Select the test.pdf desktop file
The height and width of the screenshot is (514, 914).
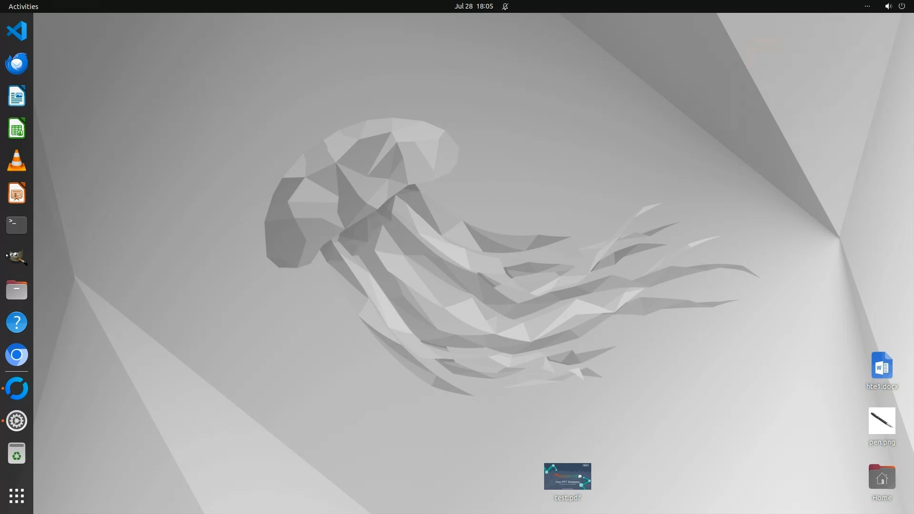click(x=567, y=477)
